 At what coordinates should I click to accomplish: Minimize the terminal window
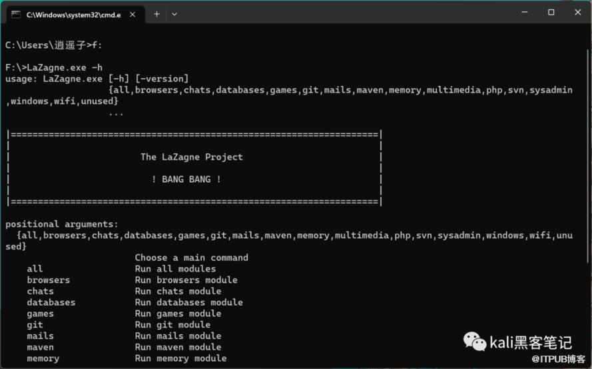click(525, 12)
